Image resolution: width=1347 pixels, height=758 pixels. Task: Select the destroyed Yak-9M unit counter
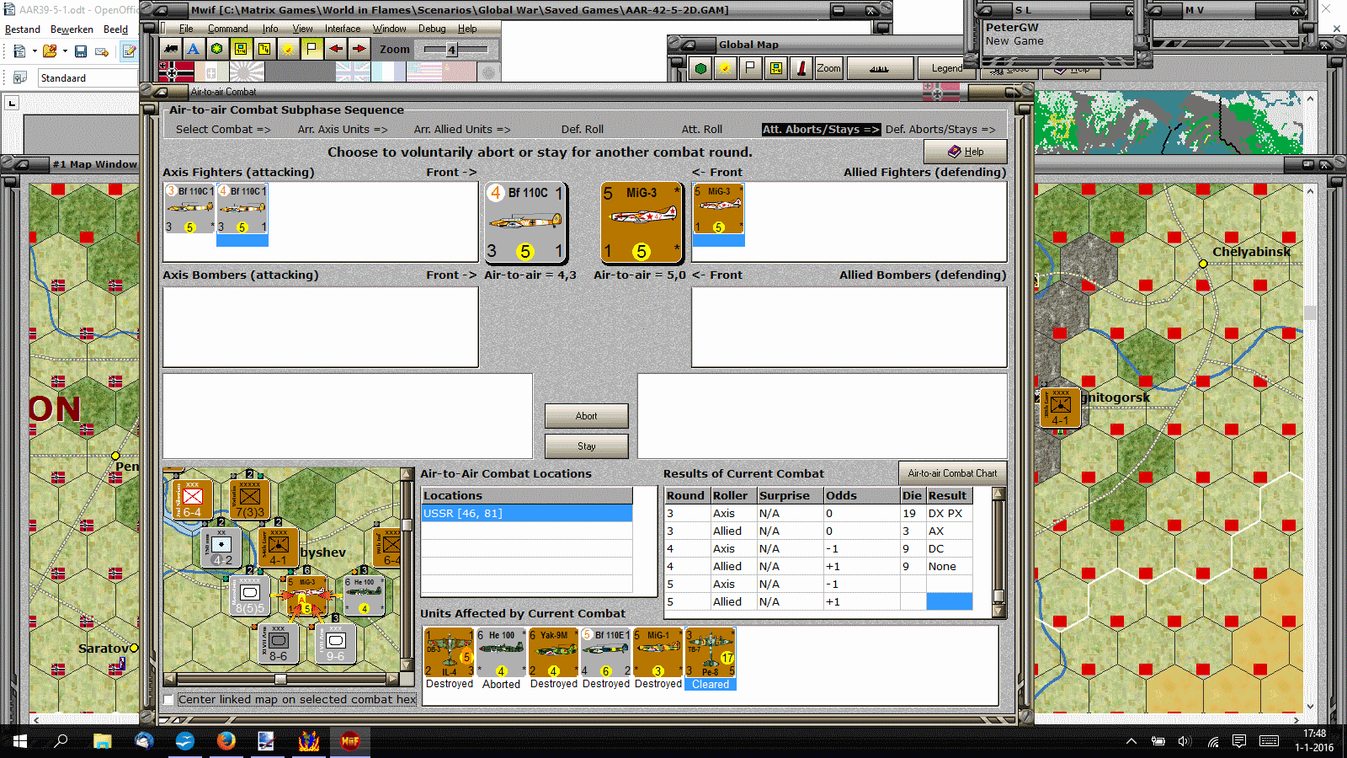point(554,653)
